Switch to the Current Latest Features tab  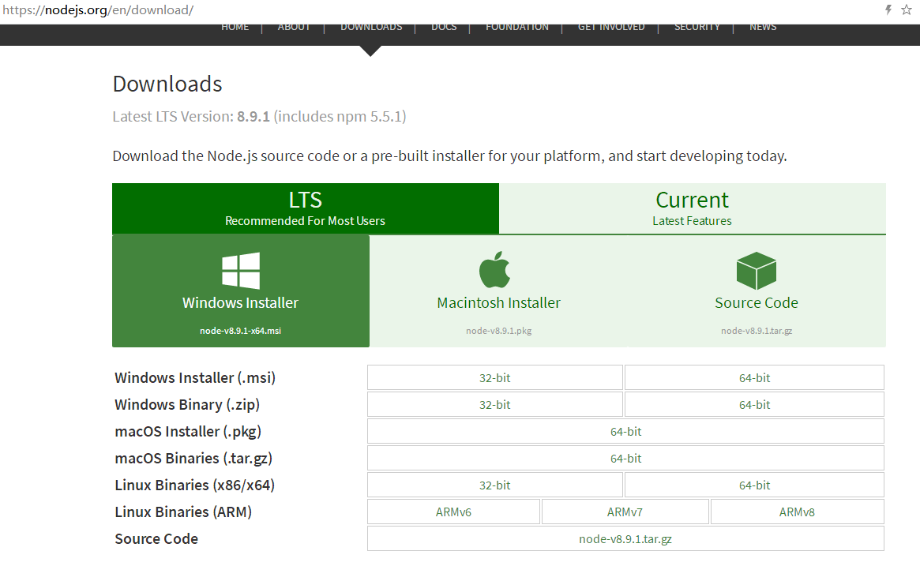(693, 208)
